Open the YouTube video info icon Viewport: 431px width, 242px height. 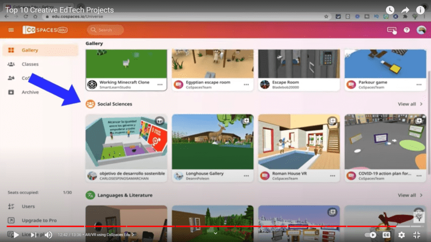(421, 10)
